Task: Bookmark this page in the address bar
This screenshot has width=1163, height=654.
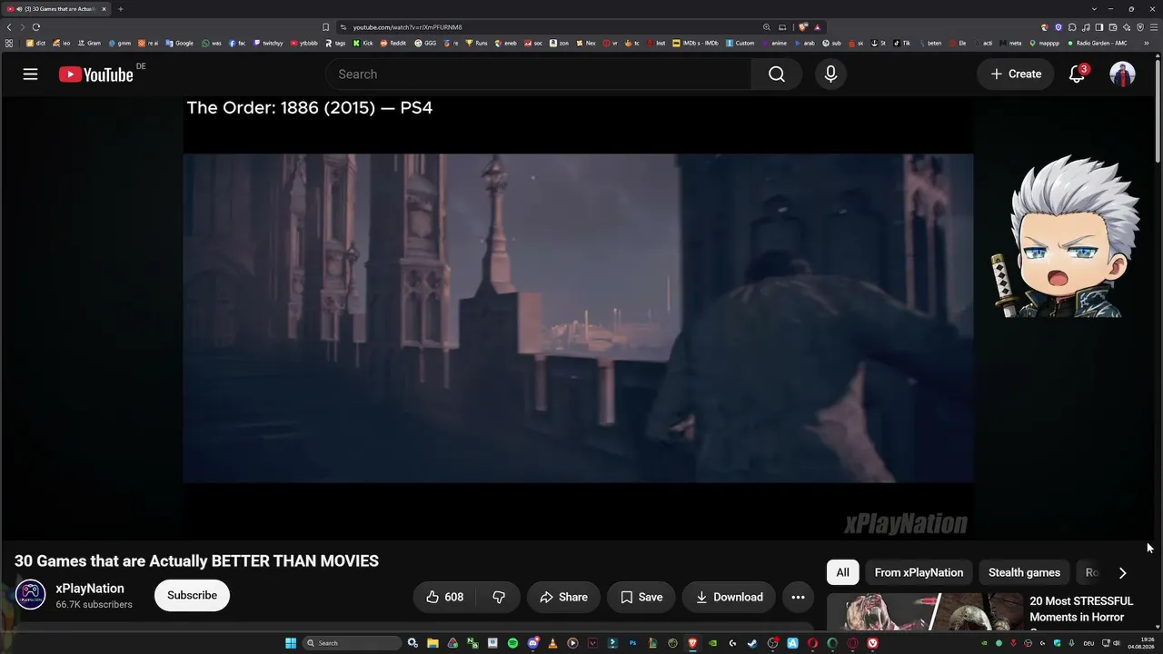Action: [326, 27]
